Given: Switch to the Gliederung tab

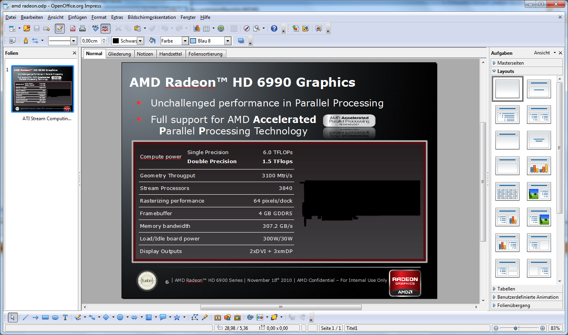Looking at the screenshot, I should (x=120, y=54).
